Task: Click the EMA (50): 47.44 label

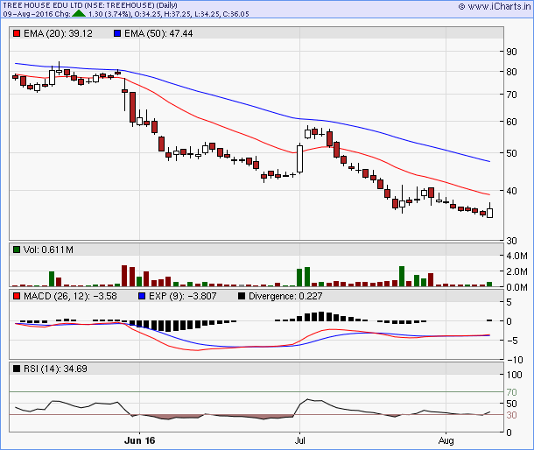Action: (x=158, y=33)
